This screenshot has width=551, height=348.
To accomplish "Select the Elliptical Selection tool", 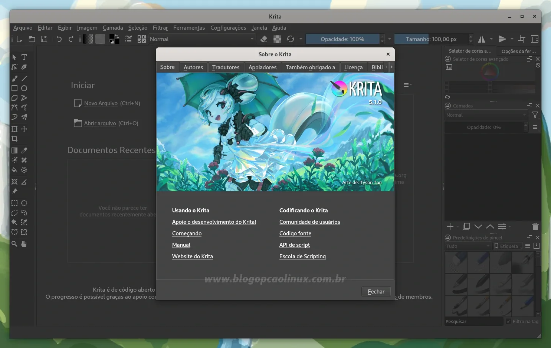I will click(x=24, y=203).
